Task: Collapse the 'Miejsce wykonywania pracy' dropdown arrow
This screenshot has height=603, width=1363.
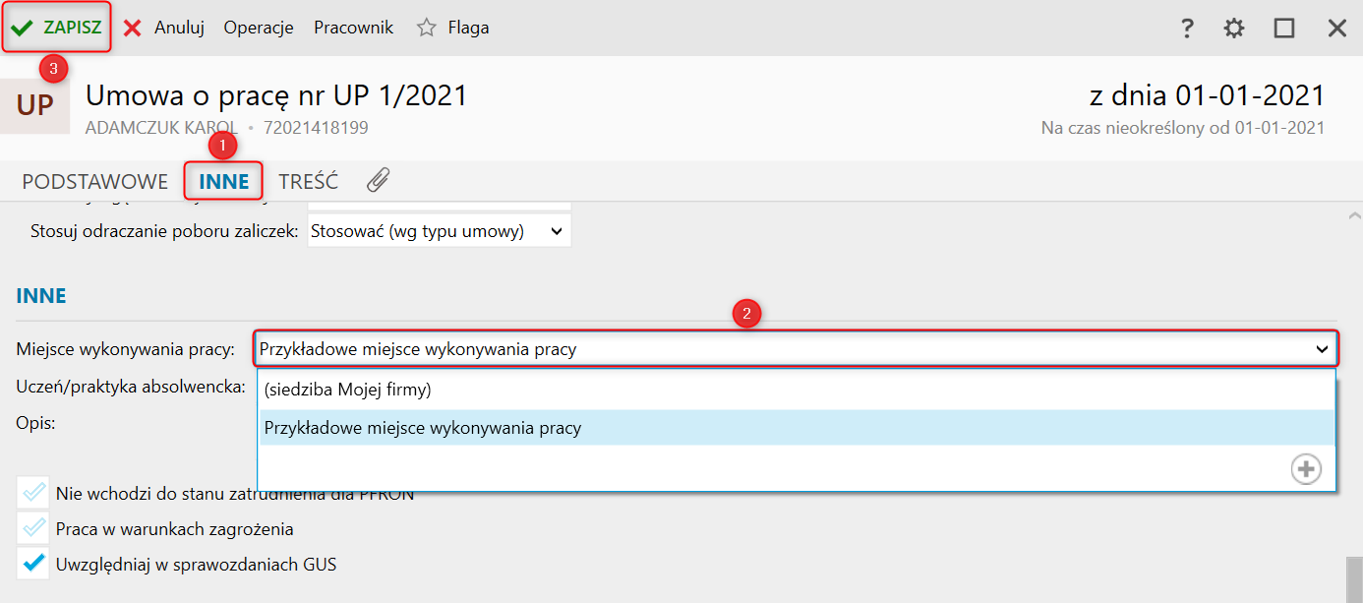Action: 1322,349
